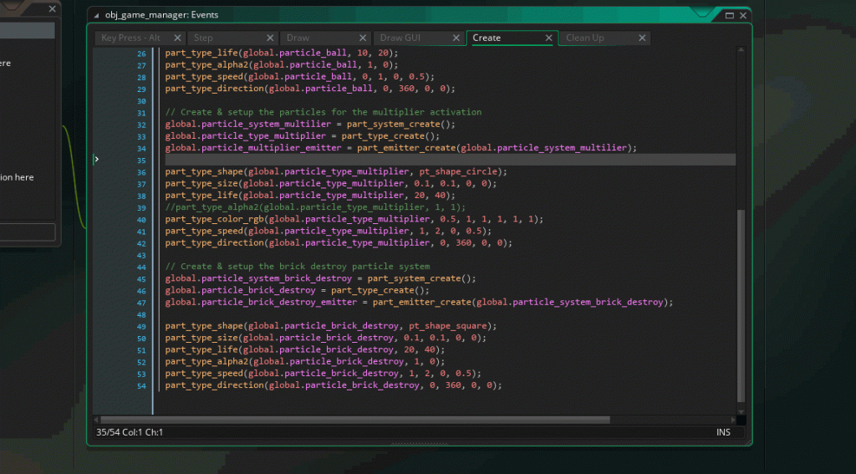Close the Key Press - Alt tab
The image size is (856, 474).
coord(177,38)
